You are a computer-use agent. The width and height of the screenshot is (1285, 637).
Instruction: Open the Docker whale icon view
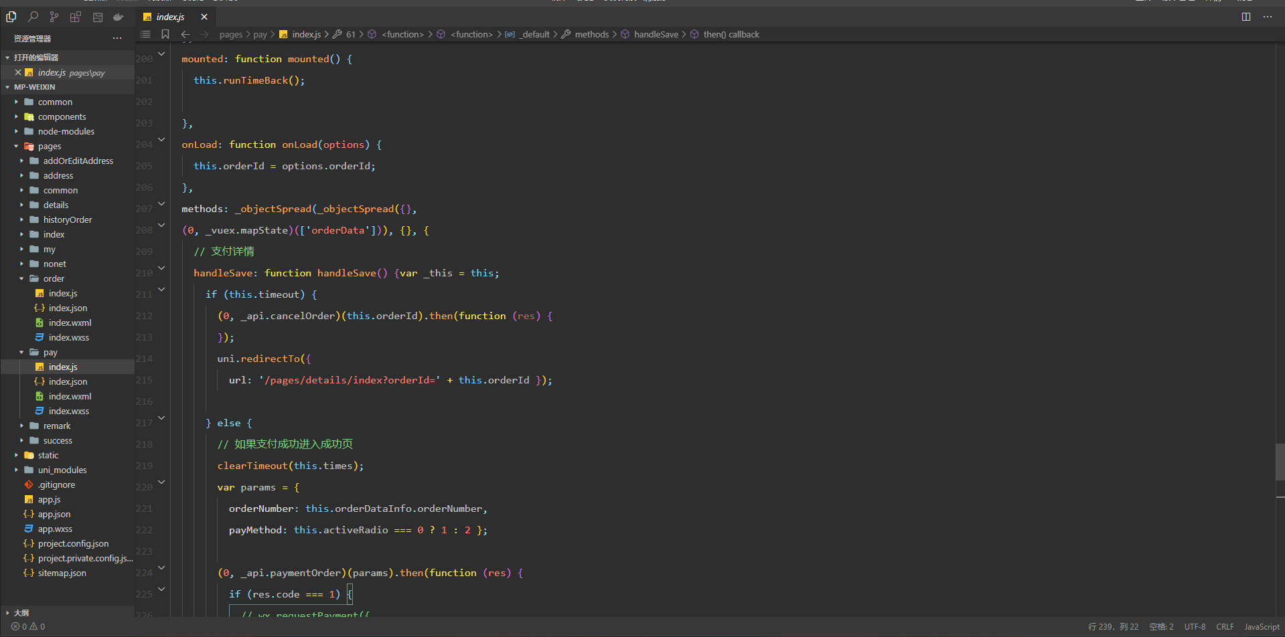tap(119, 17)
